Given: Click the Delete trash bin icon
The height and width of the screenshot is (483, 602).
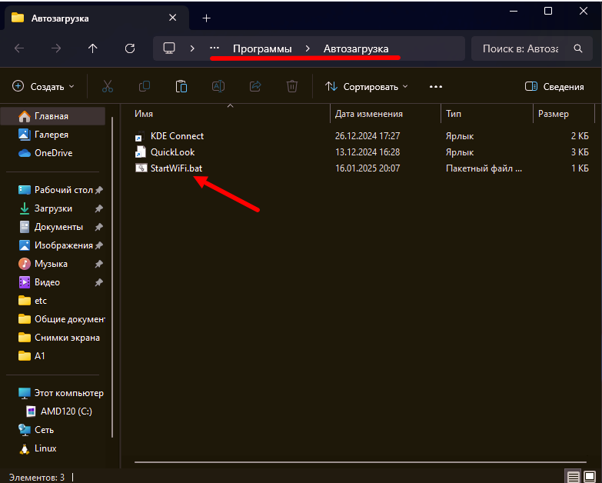Looking at the screenshot, I should (x=292, y=87).
